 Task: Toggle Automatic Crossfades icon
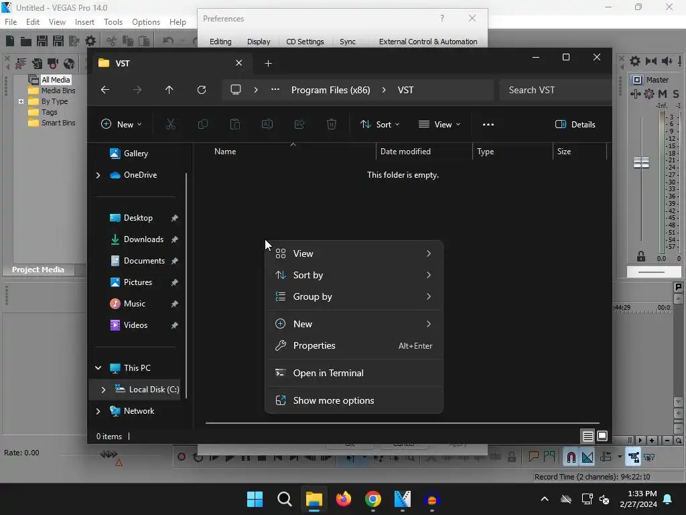[x=588, y=457]
